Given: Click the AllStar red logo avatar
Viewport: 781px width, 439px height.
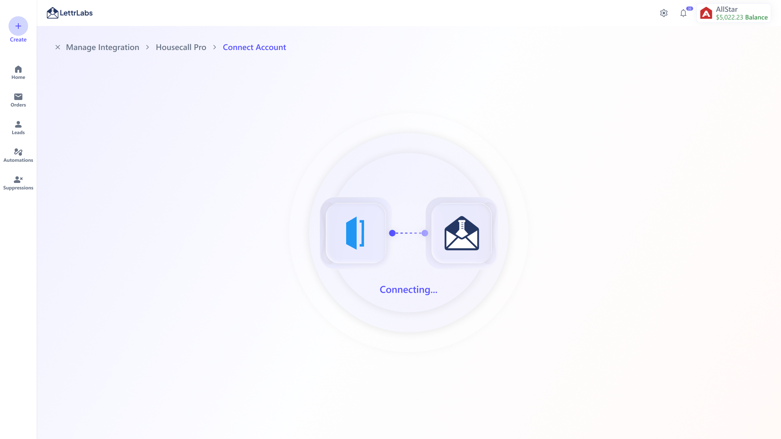Looking at the screenshot, I should tap(706, 13).
